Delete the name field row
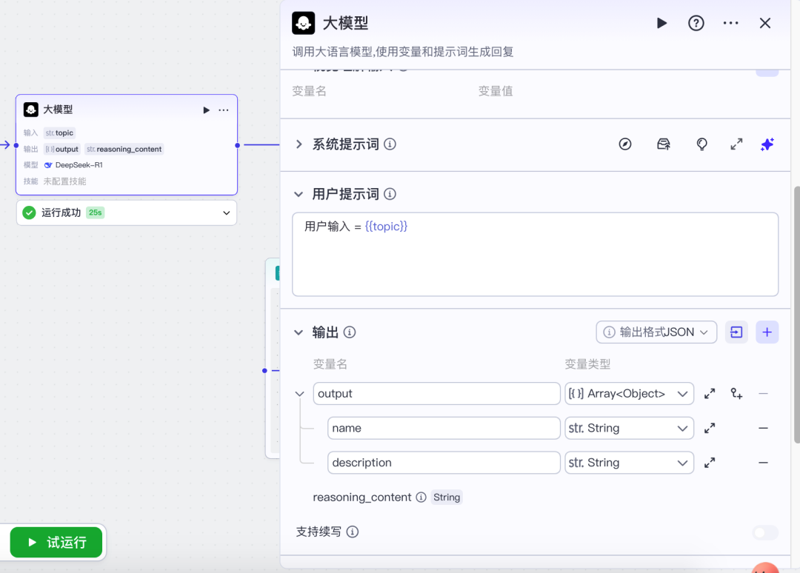Viewport: 800px width, 573px height. [763, 428]
